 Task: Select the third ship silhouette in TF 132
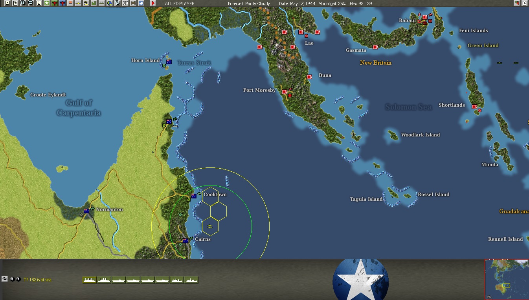pos(119,280)
